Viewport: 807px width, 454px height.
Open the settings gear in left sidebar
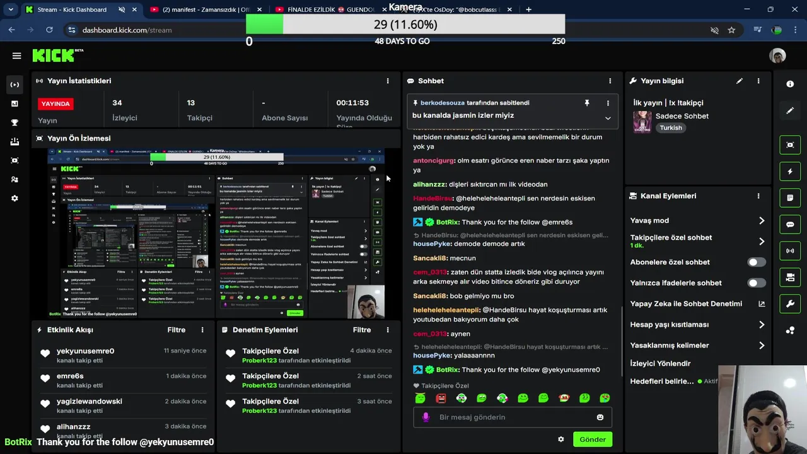point(15,198)
